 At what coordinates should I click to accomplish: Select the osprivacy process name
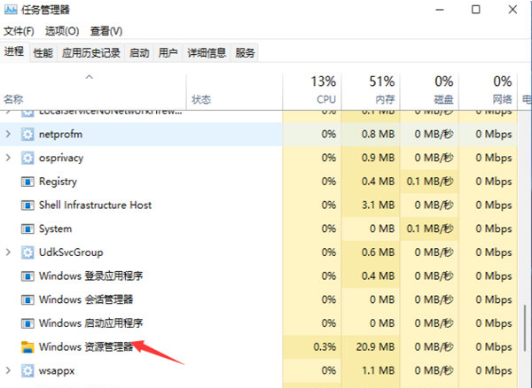tap(61, 158)
